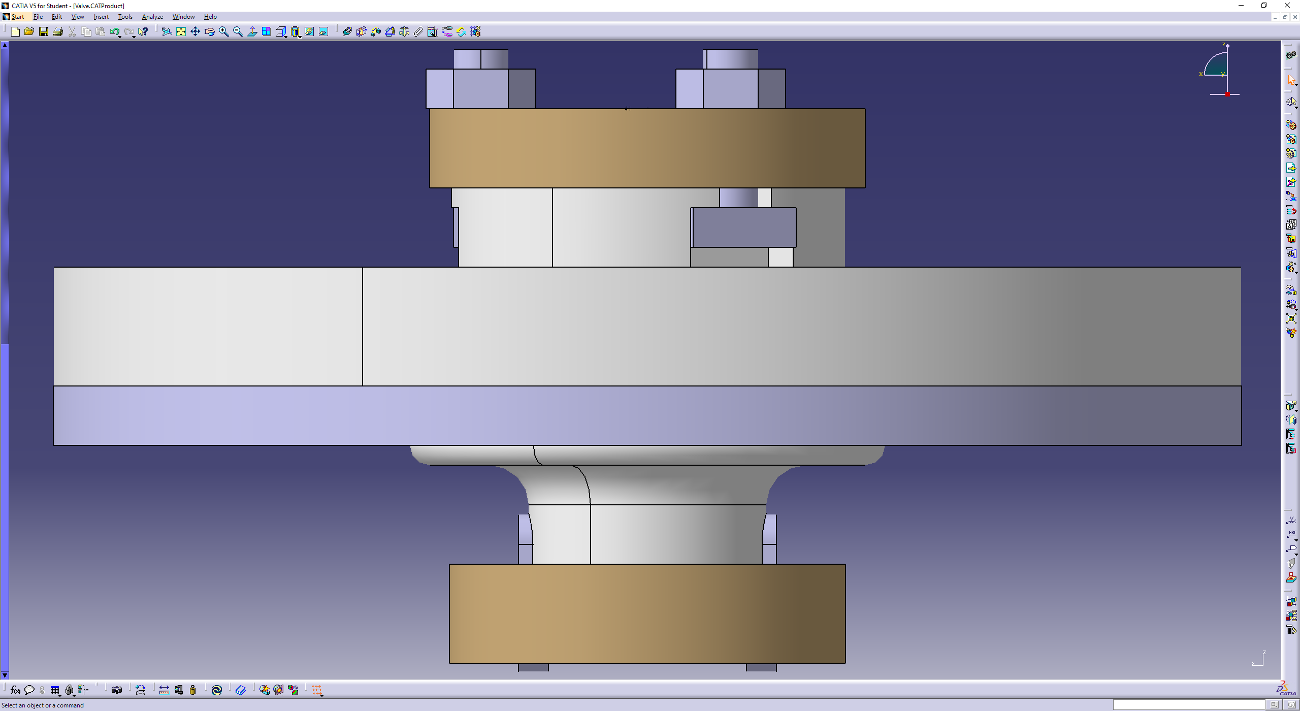
Task: Toggle Swap visible space
Action: 323,32
